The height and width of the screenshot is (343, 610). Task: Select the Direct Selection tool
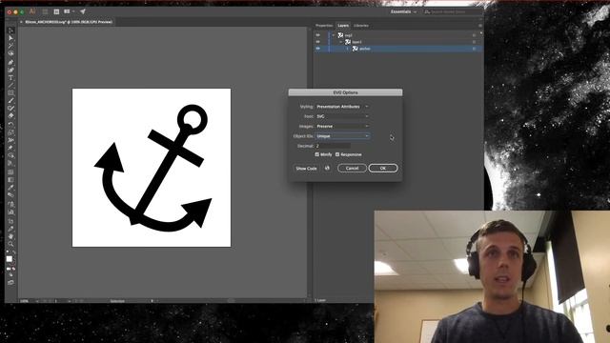tap(10, 38)
